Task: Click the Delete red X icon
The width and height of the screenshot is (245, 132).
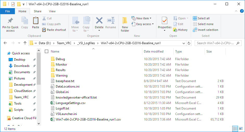Action: coord(99,21)
